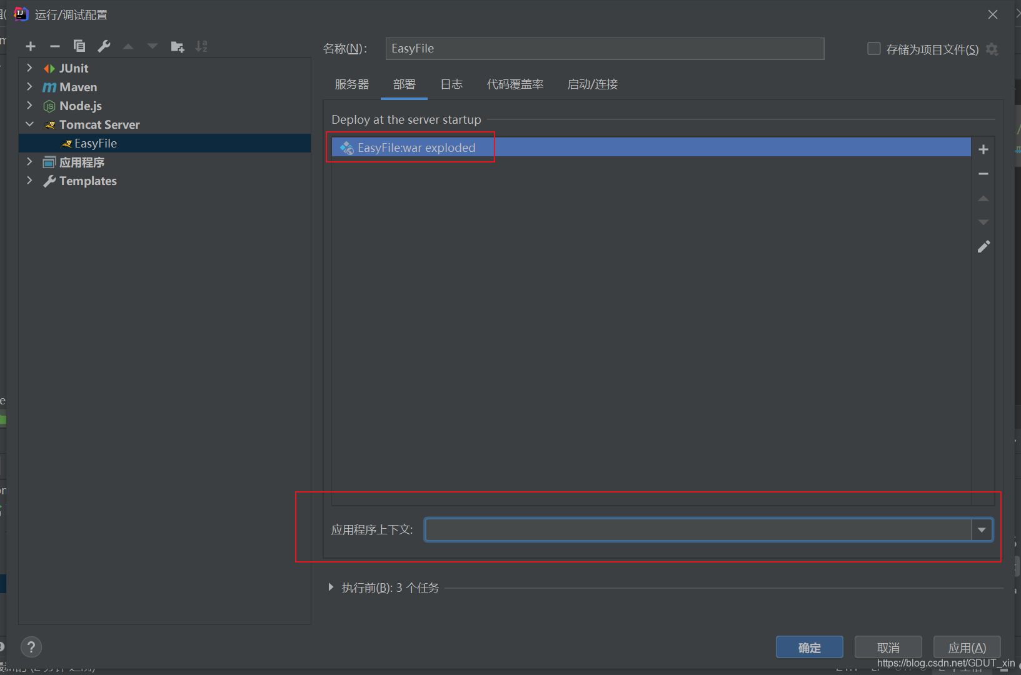Viewport: 1021px width, 675px height.
Task: Enable 存储为项目文件 checkbox
Action: pos(874,49)
